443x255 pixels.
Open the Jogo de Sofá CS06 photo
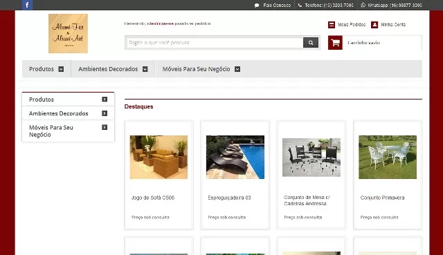pos(159,157)
